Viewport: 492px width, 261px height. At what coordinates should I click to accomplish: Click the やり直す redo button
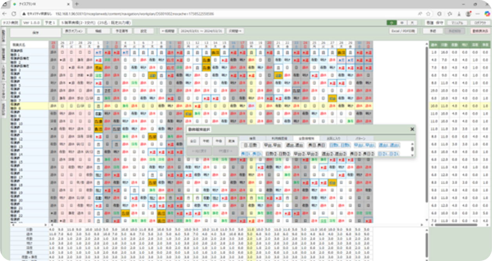click(x=225, y=151)
